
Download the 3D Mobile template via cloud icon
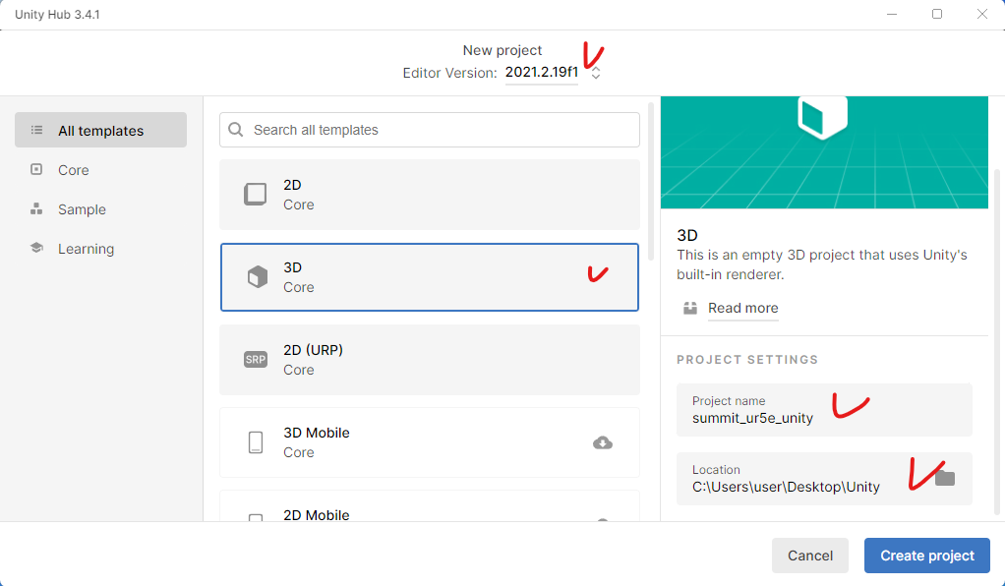[603, 442]
